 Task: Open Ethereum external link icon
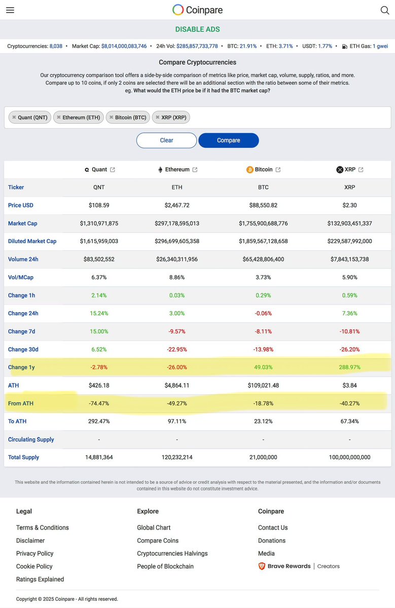pos(195,170)
